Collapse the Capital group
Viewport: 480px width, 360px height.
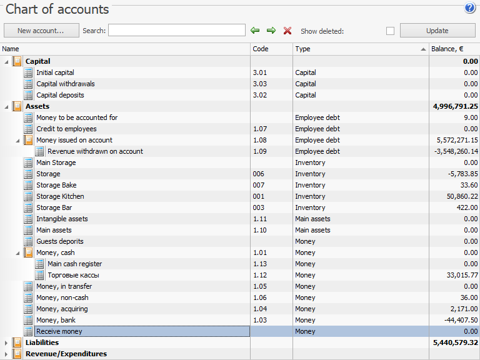pos(7,61)
